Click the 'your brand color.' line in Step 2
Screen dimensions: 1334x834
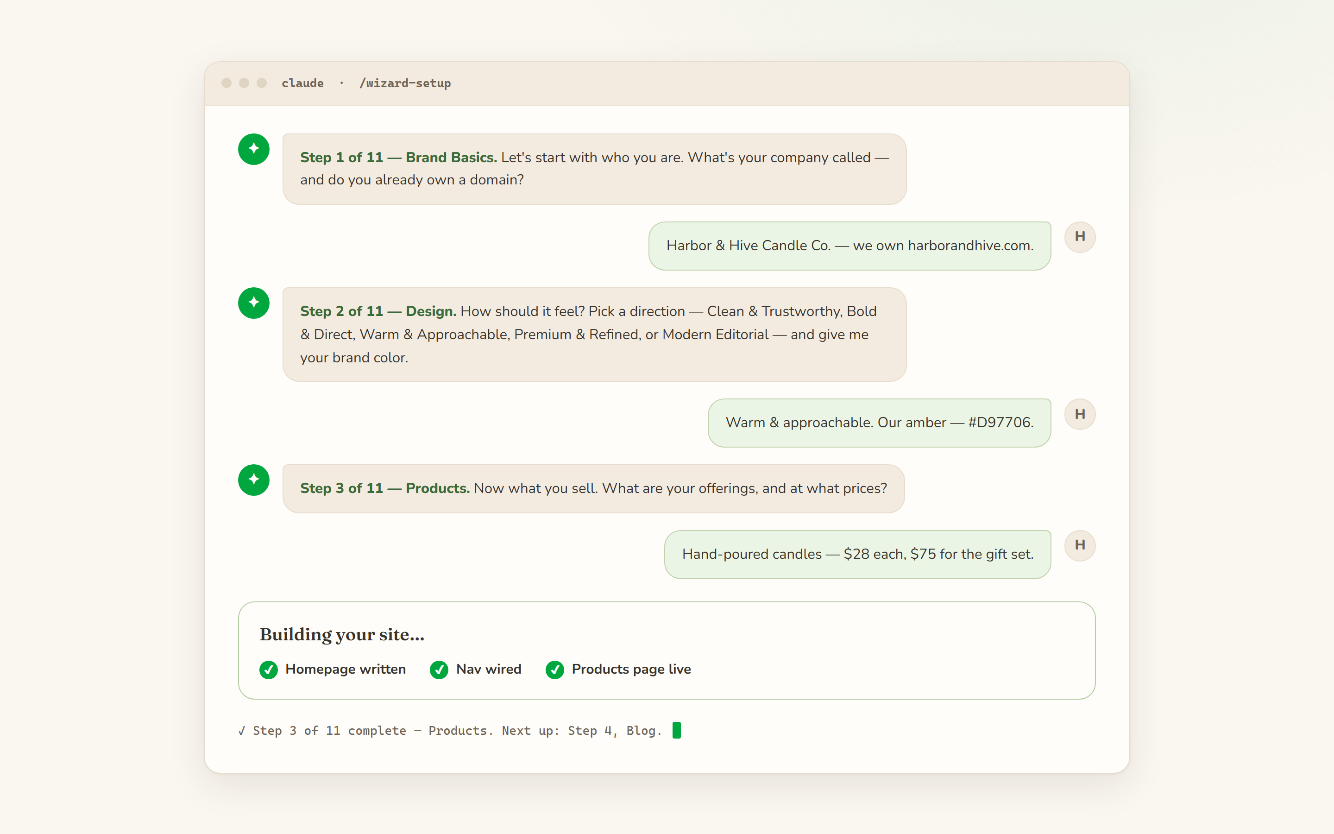click(x=354, y=358)
